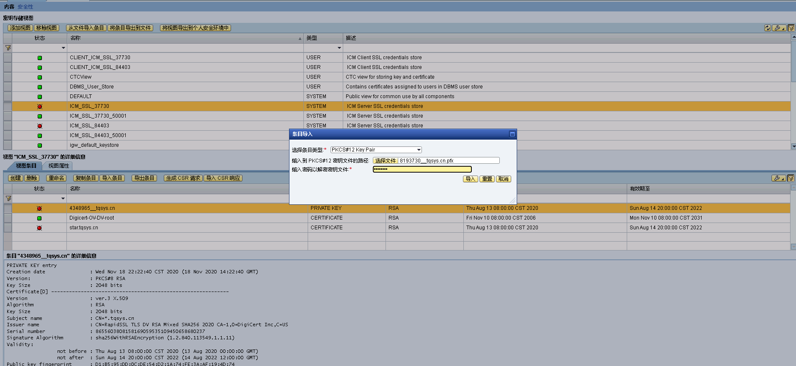Click green status icon of igw_default_keystore row
Image resolution: width=796 pixels, height=366 pixels.
coord(40,146)
